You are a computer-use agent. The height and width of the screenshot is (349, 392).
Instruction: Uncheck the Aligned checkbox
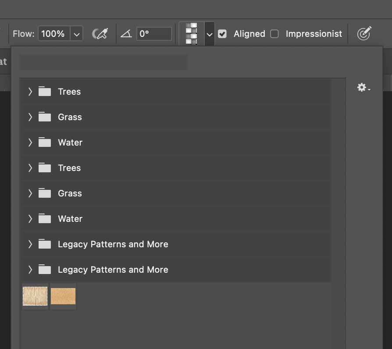coord(222,33)
